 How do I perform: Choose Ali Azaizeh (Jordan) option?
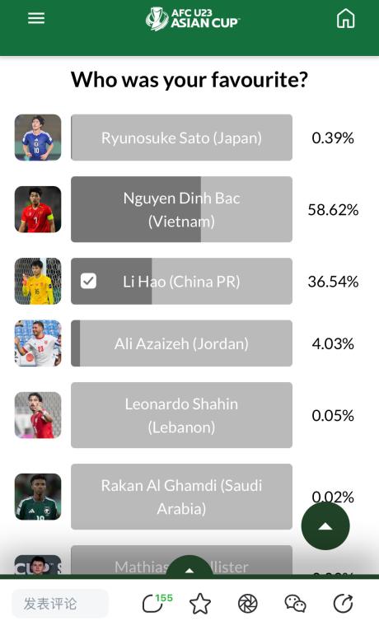pos(181,343)
